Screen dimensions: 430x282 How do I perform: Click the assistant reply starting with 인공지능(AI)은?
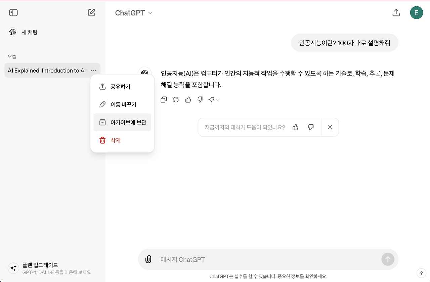click(278, 79)
